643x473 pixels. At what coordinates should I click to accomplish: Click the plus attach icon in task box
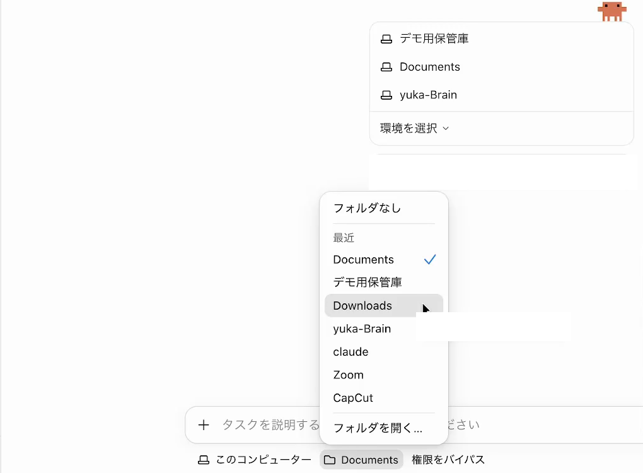(x=204, y=425)
